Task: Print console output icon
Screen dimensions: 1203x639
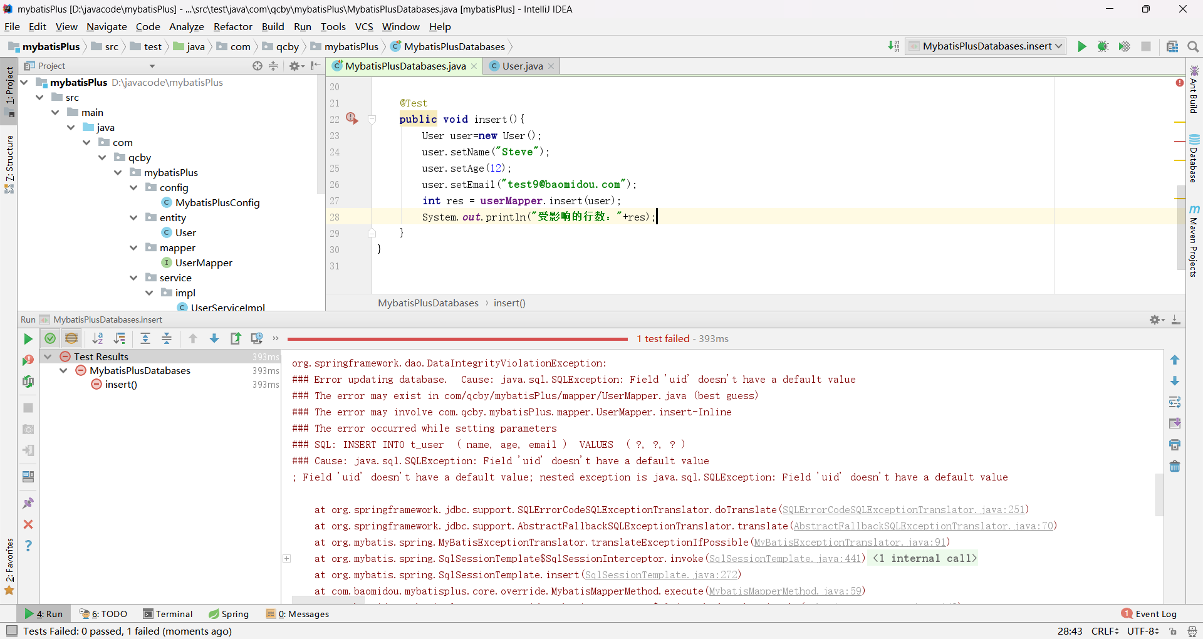Action: (1175, 445)
